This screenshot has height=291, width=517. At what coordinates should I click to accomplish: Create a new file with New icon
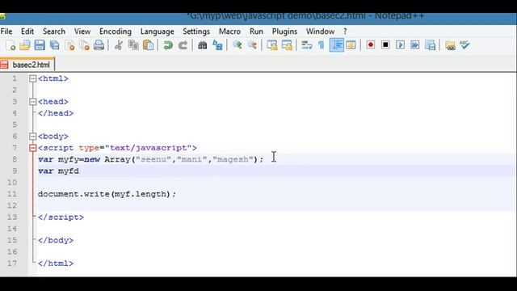pos(11,45)
